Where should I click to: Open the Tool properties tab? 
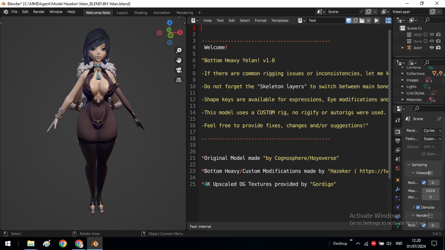(x=398, y=120)
